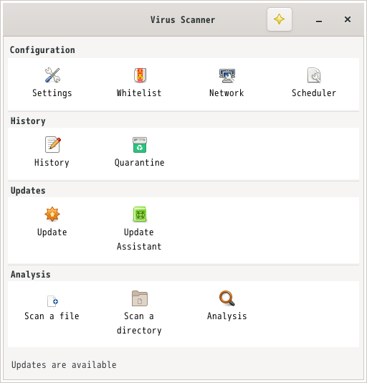Open the Scheduler document icon

pos(314,75)
